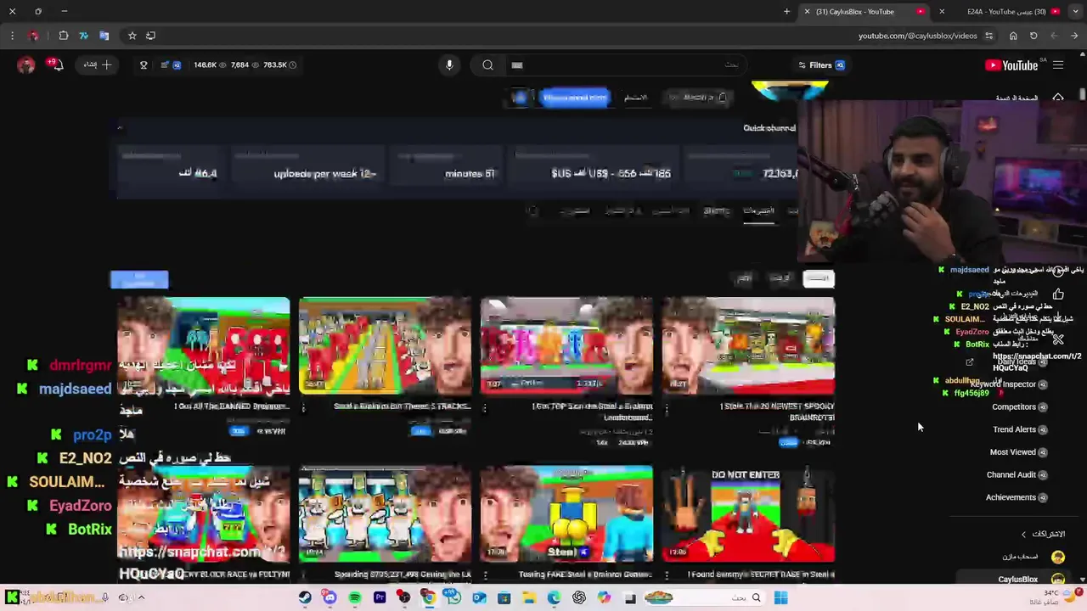1087x611 pixels.
Task: Open Discord from the taskbar
Action: (x=329, y=597)
